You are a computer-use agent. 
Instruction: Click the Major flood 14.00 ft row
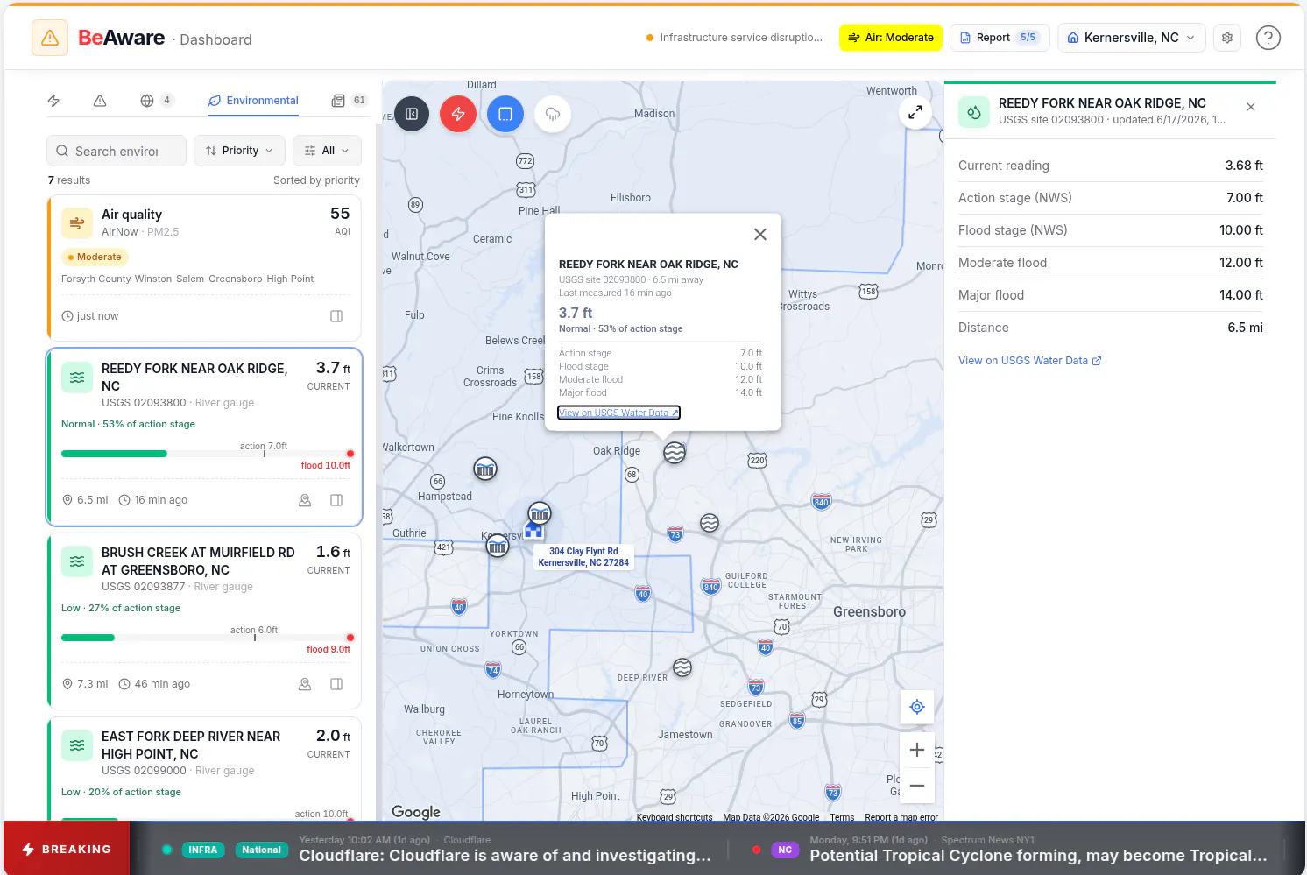[x=1111, y=295]
